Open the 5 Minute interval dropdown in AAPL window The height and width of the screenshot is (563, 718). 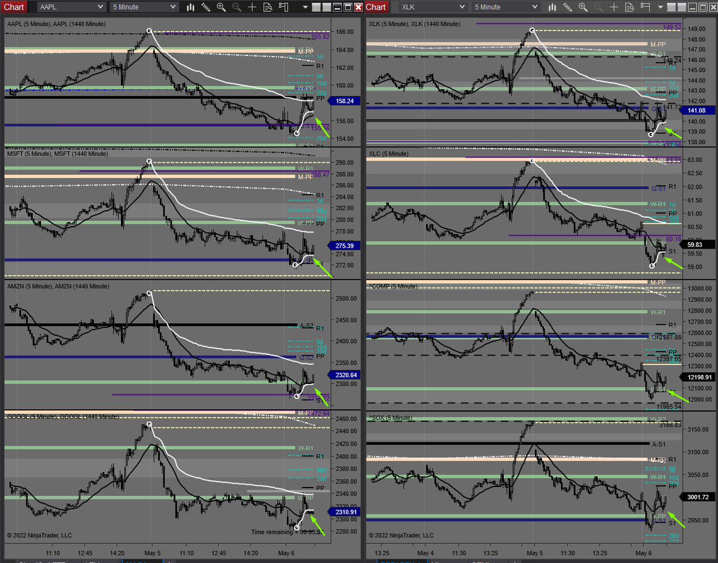144,7
